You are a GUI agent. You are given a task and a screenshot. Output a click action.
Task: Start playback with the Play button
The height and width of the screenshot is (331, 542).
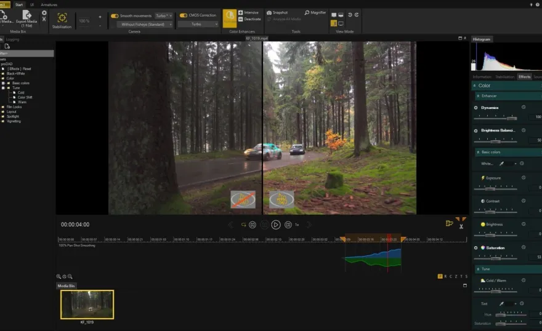point(276,225)
